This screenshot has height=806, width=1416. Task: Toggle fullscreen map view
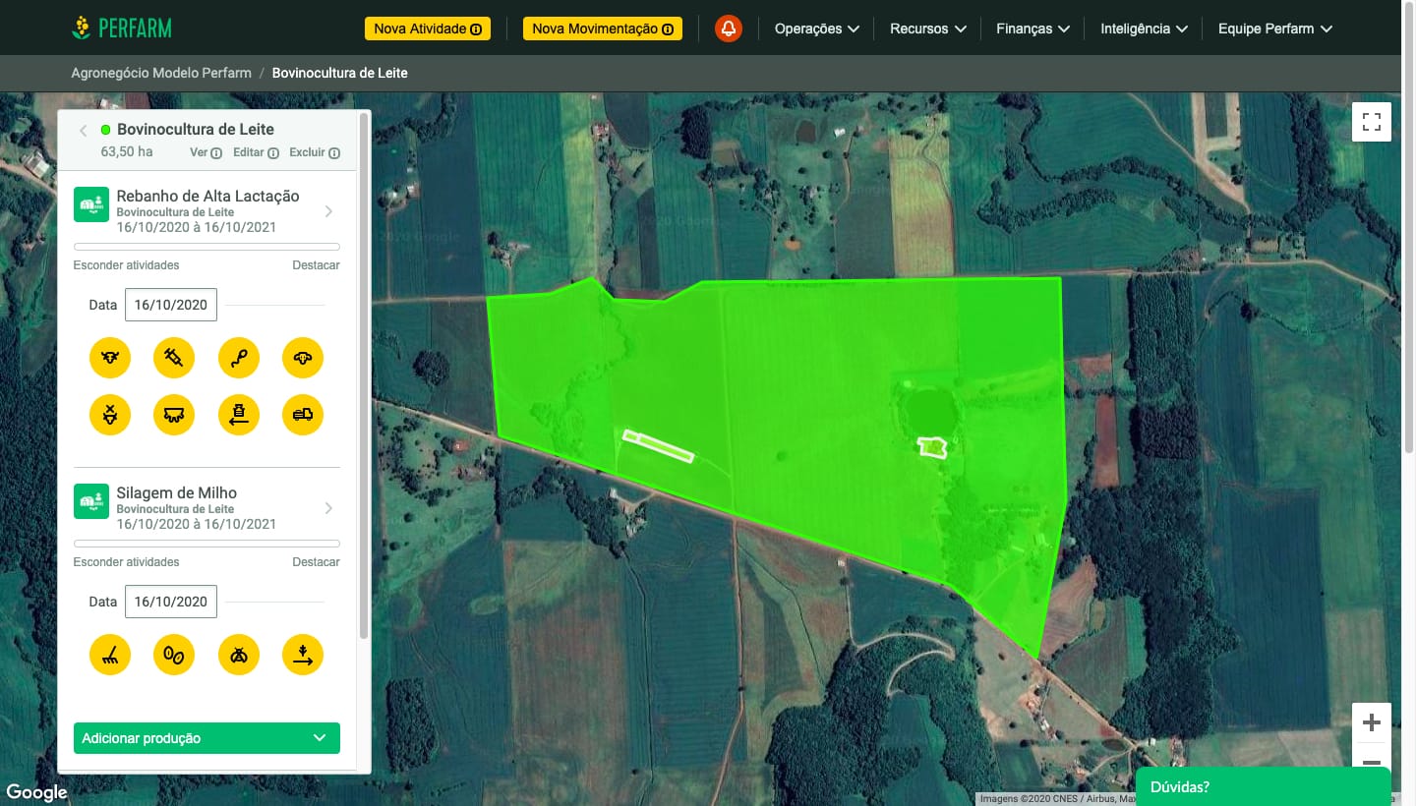coord(1371,122)
